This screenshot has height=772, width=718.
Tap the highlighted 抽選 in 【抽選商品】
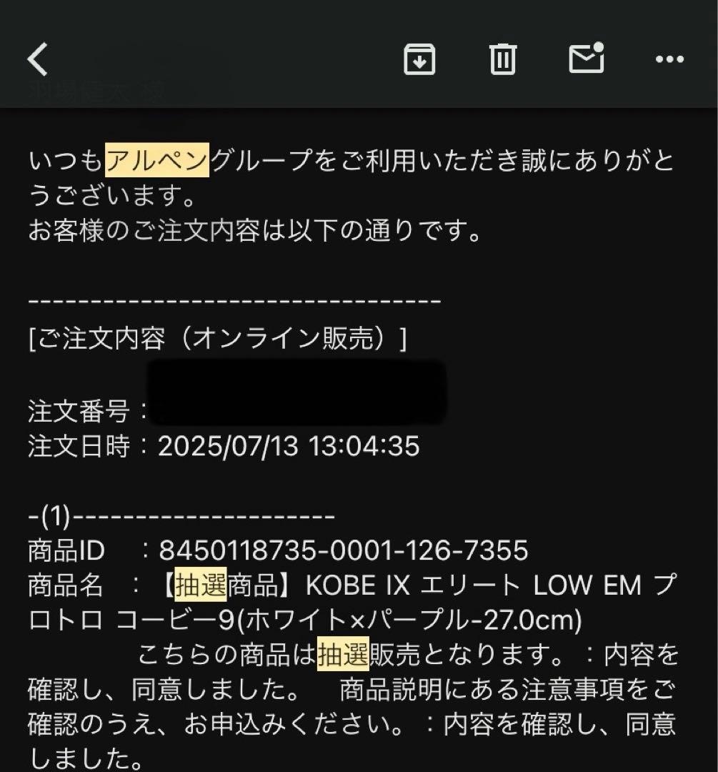coord(201,585)
